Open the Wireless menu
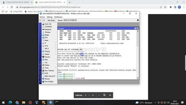The height and width of the screenshot is (105, 186). point(47,32)
